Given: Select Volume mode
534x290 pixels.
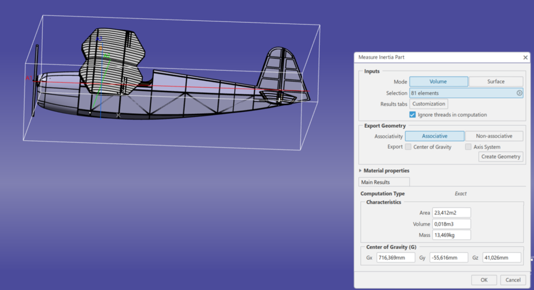Looking at the screenshot, I should tap(439, 81).
